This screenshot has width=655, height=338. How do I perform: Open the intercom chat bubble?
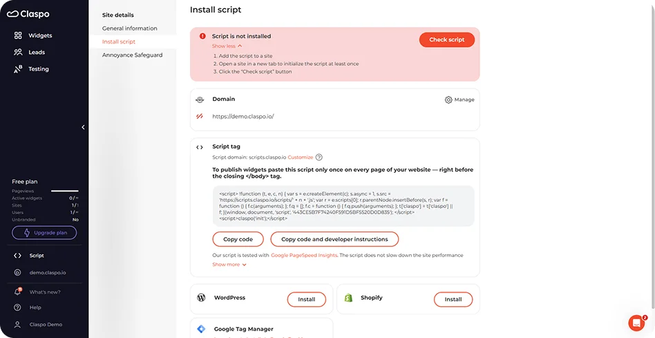[636, 323]
